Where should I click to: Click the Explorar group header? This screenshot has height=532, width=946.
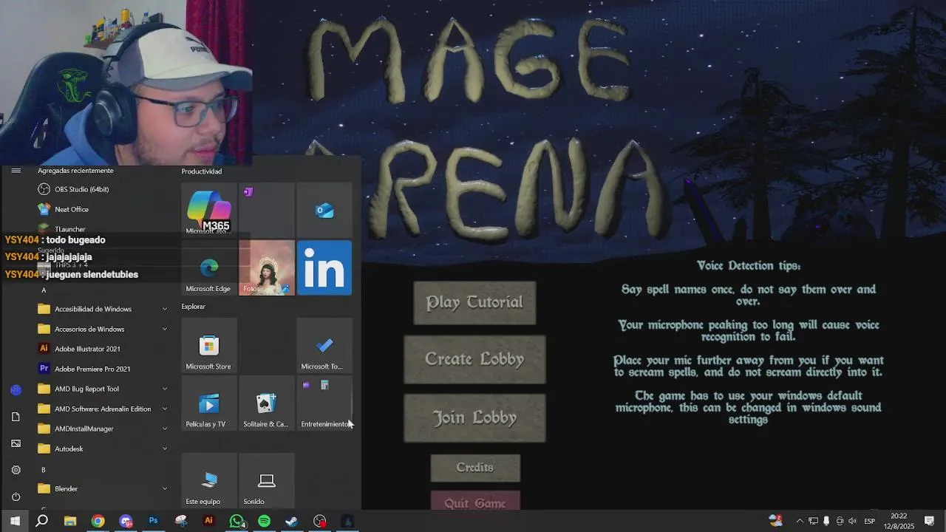[x=194, y=307]
